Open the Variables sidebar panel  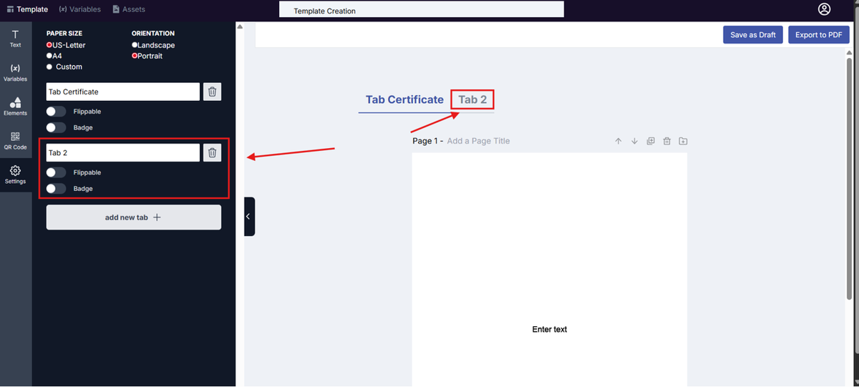(x=15, y=72)
